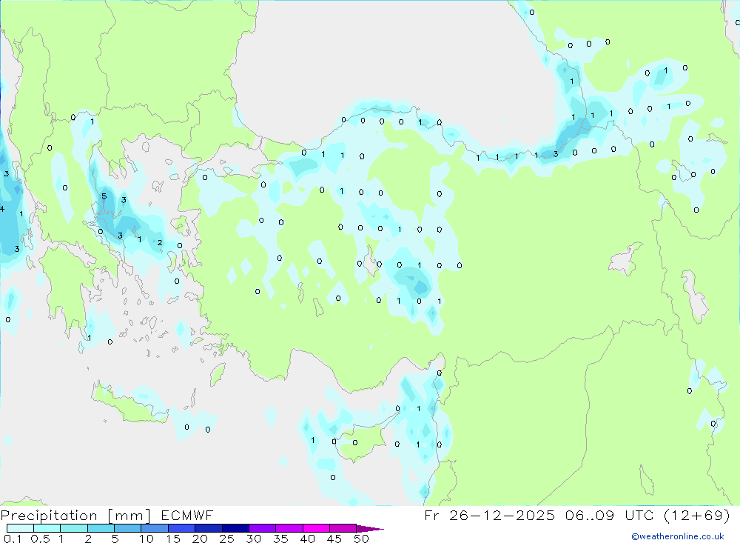Pick the legend swatch between 2 and 5
The image size is (740, 543).
point(101,528)
